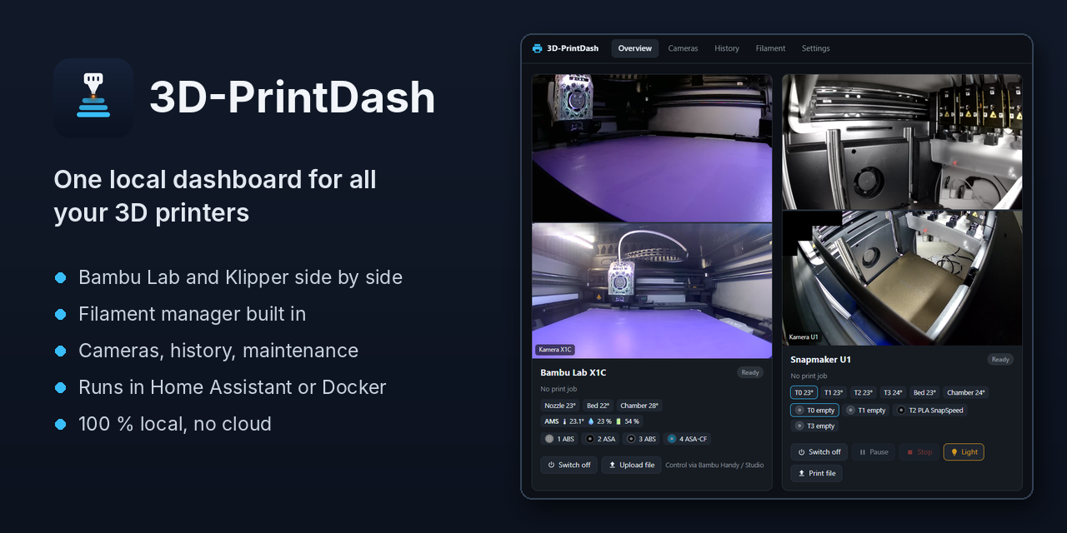Viewport: 1067px width, 533px height.
Task: Select the T3 24° tool chip
Action: tap(894, 392)
